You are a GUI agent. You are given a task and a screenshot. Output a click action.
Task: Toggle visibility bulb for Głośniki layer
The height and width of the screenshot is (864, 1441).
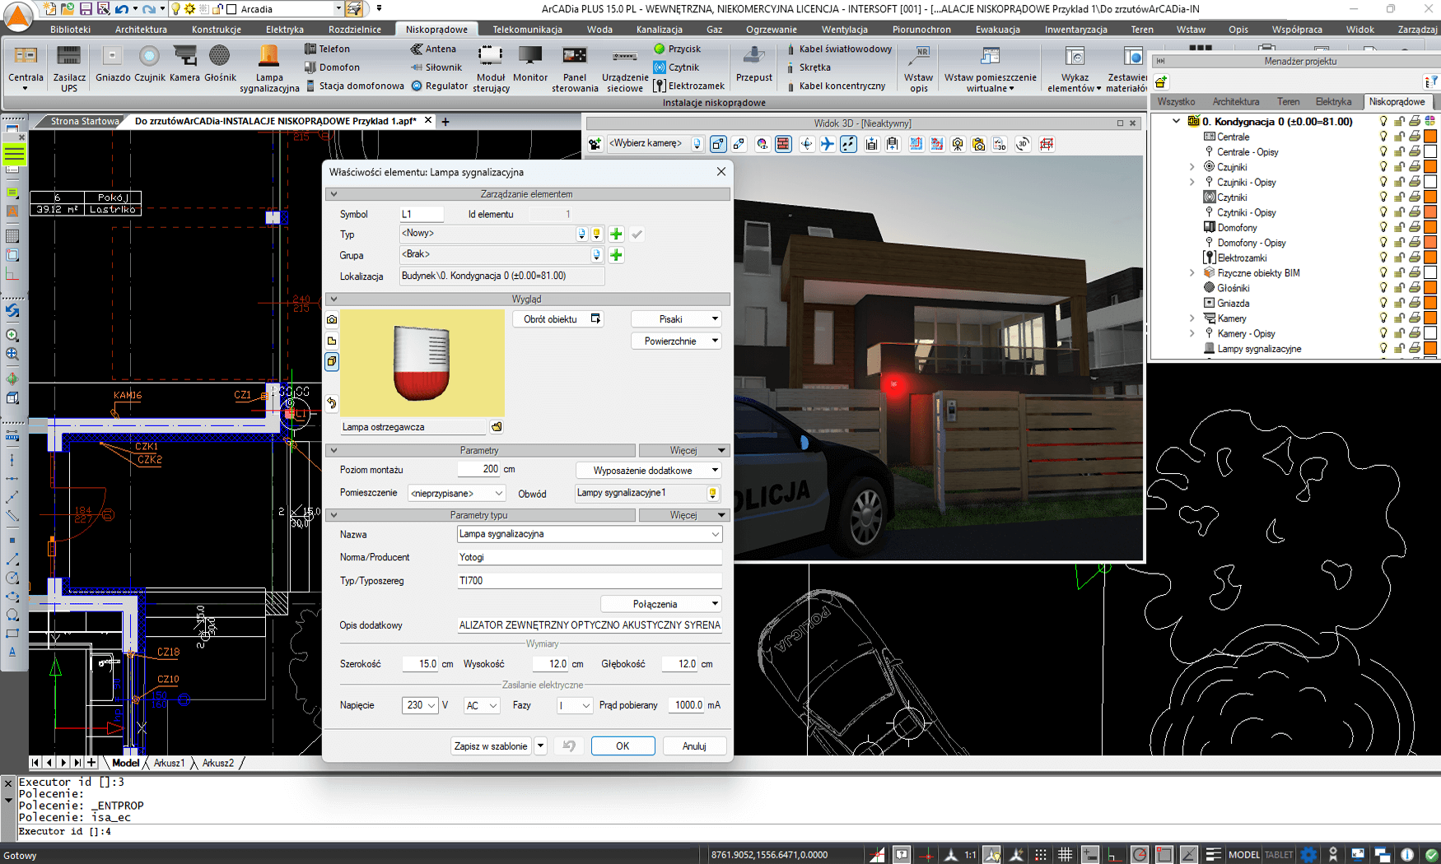point(1383,288)
